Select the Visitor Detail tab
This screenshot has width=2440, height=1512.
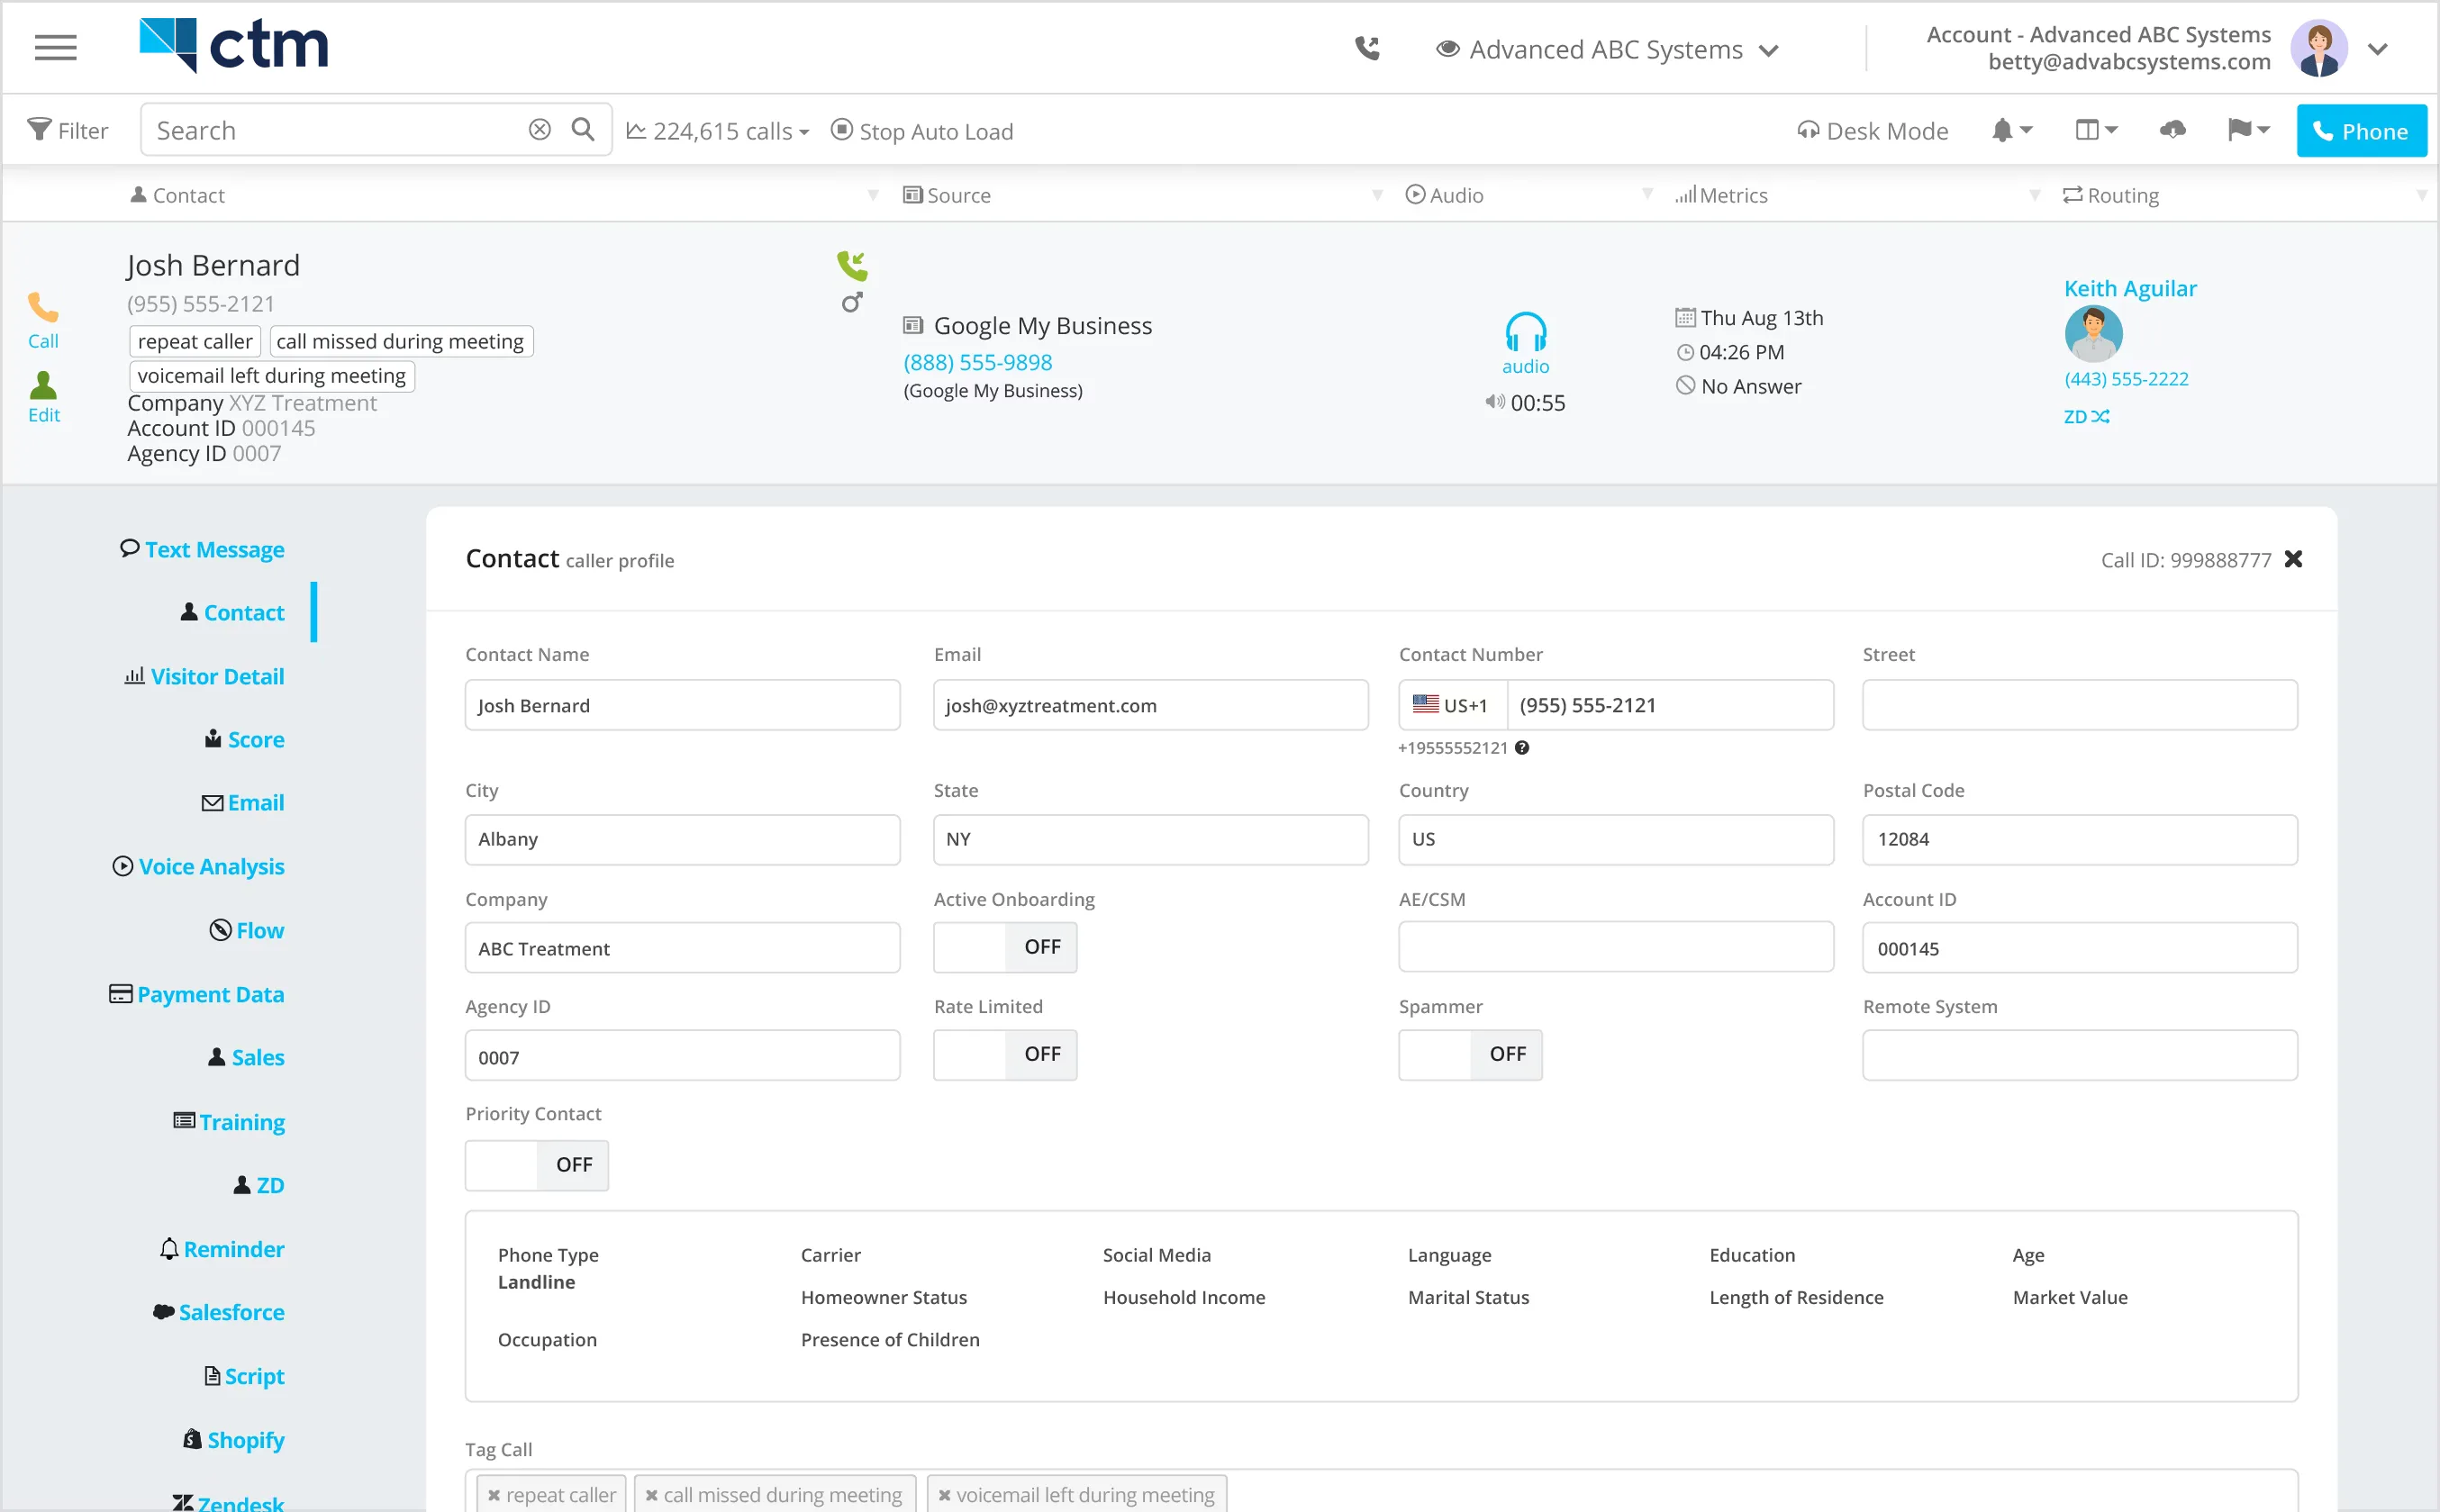204,676
